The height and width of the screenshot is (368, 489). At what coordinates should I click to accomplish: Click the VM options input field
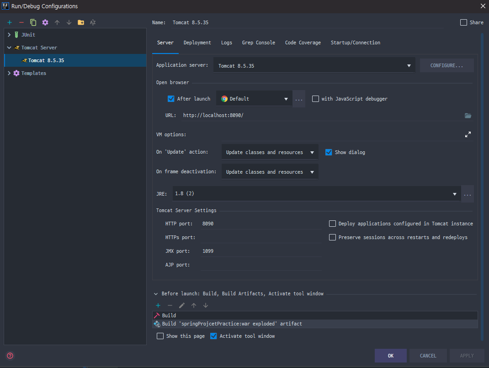pos(341,134)
